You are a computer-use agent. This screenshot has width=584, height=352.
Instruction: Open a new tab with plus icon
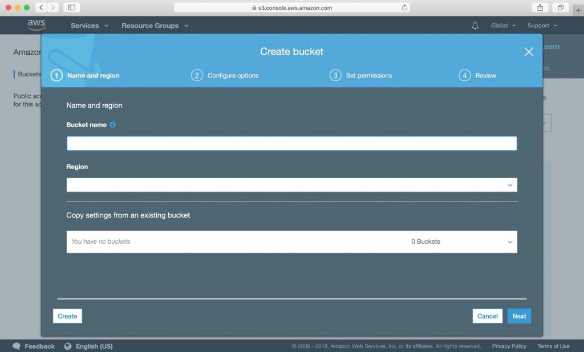(578, 10)
